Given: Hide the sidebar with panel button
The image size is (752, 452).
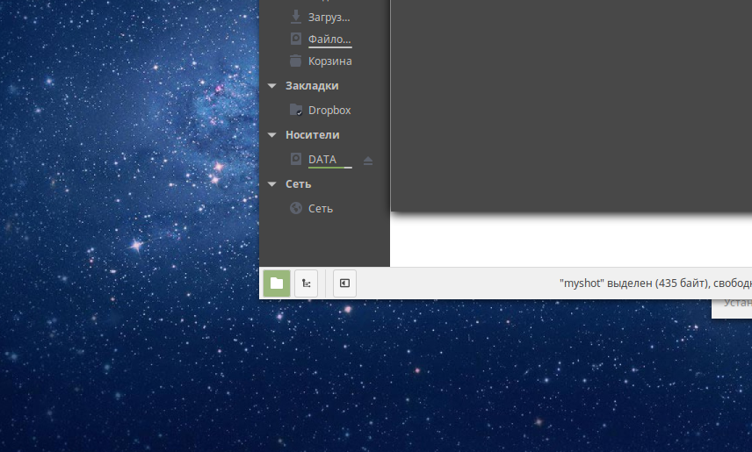Looking at the screenshot, I should click(x=345, y=283).
